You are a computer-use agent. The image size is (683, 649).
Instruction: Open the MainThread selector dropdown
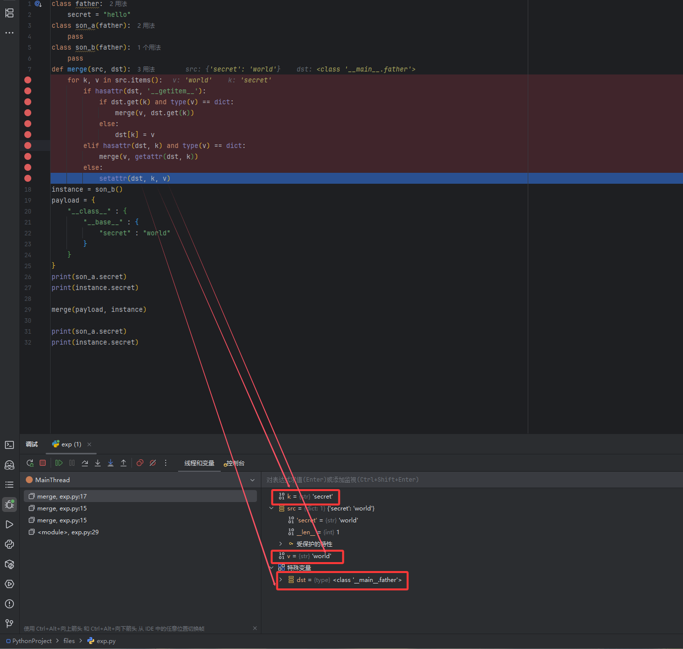pyautogui.click(x=252, y=480)
